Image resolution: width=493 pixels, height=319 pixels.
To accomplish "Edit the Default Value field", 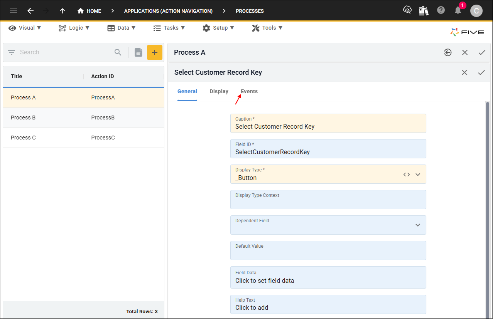I will 328,250.
